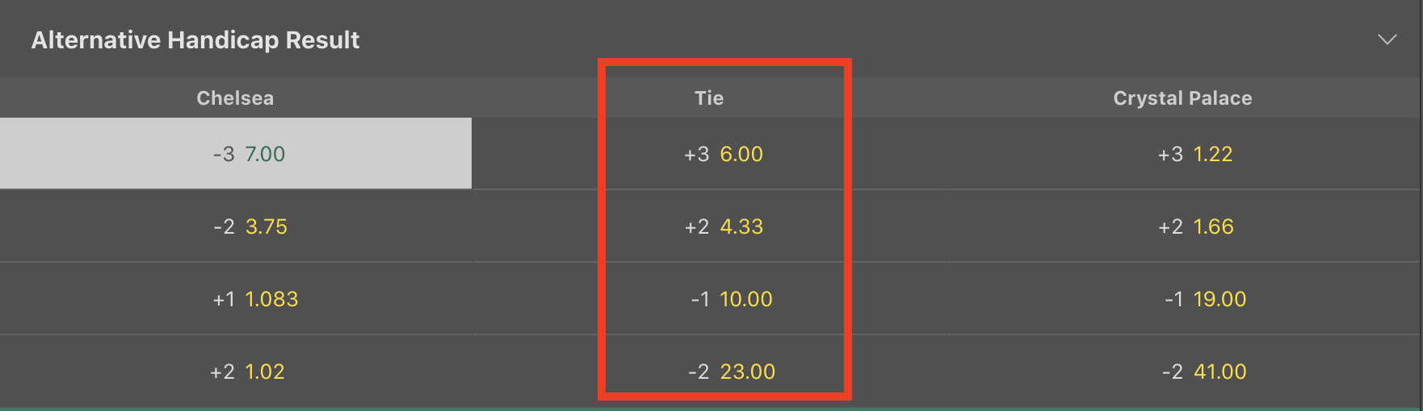The image size is (1423, 411).
Task: Click the Alternative Handicap Result heading
Action: [195, 39]
